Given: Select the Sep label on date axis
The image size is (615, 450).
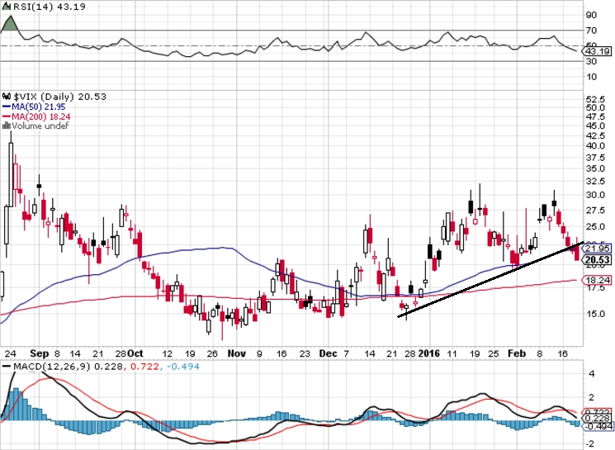Looking at the screenshot, I should [40, 353].
